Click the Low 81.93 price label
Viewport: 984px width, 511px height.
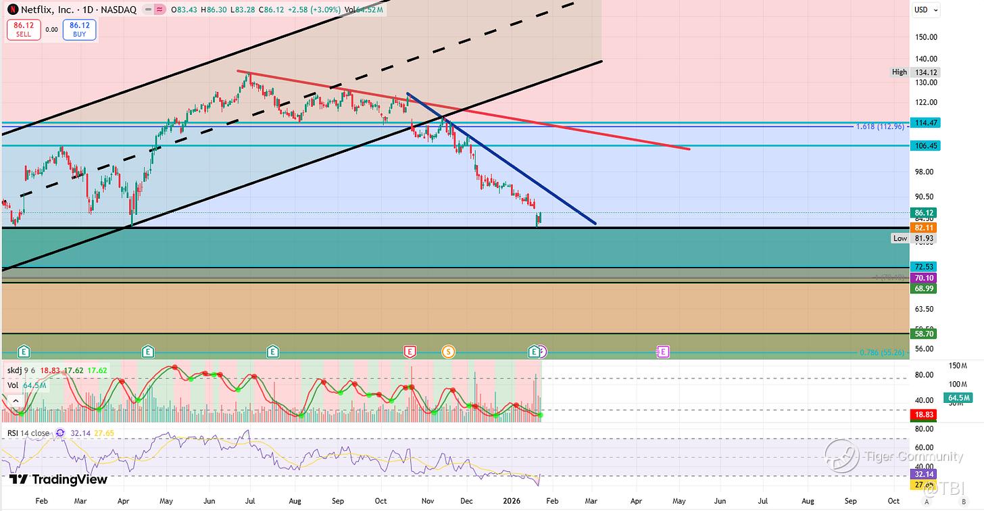click(914, 239)
